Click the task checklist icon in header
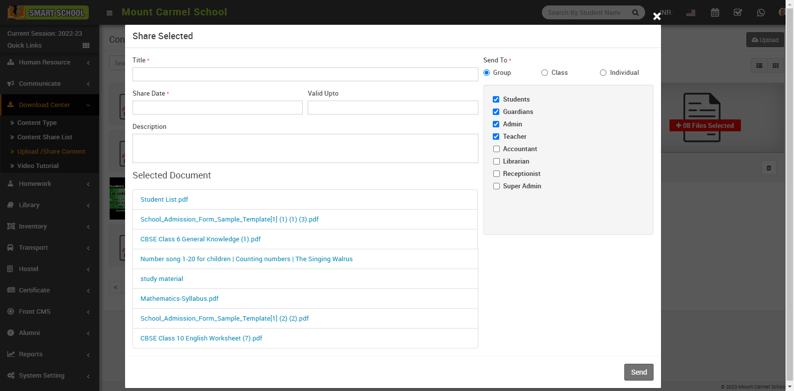This screenshot has height=391, width=794. pyautogui.click(x=738, y=12)
